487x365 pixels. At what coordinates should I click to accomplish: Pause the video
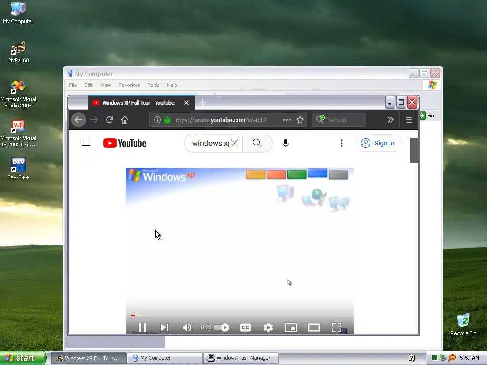click(142, 327)
